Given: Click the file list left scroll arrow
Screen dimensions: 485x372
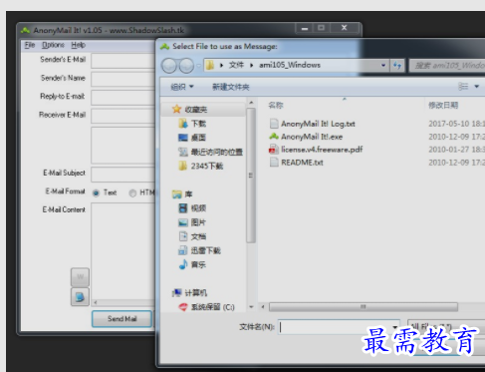Looking at the screenshot, I should click(x=263, y=307).
